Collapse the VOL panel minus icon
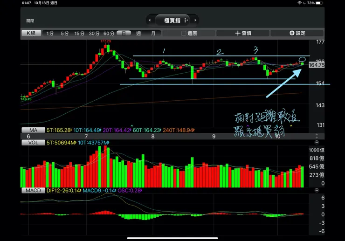Screen dimensions: 345x241 317,143
